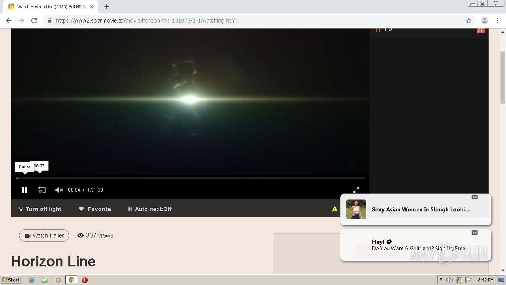Screen dimensions: 506x285
Task: Pause the video playback
Action: (25, 190)
